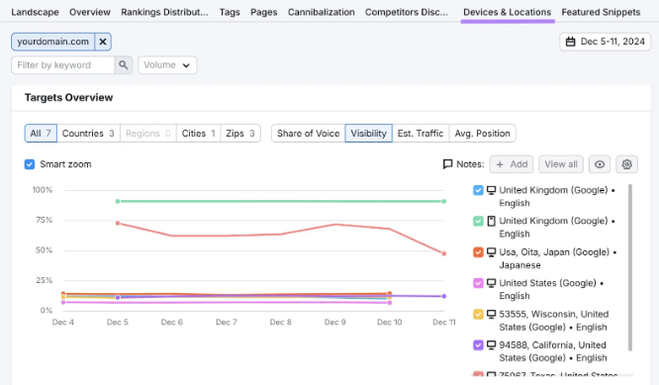Screen dimensions: 659x385
Task: Switch chart metric to Share of Voice
Action: [308, 134]
